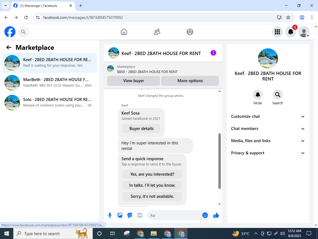This screenshot has height=239, width=318.
Task: Show hidden system tray icons
Action: click(x=256, y=233)
